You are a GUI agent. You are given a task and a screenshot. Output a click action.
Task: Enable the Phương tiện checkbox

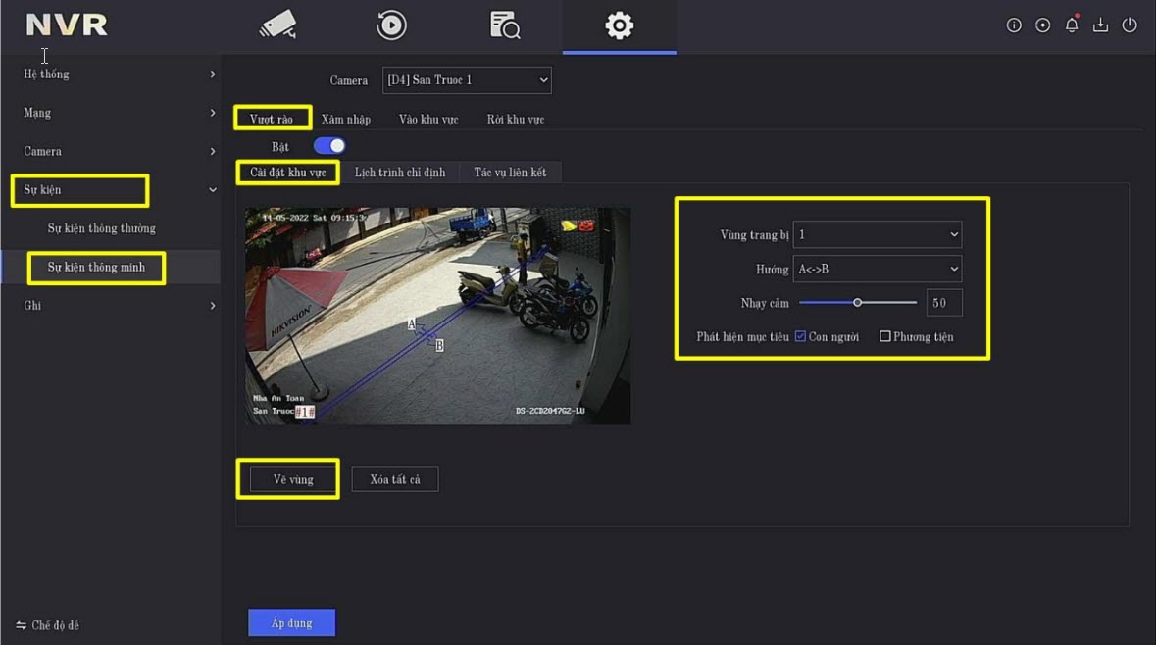(x=885, y=336)
